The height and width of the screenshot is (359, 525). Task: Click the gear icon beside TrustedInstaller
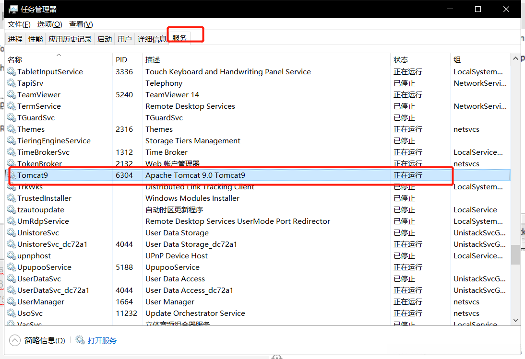coord(12,198)
